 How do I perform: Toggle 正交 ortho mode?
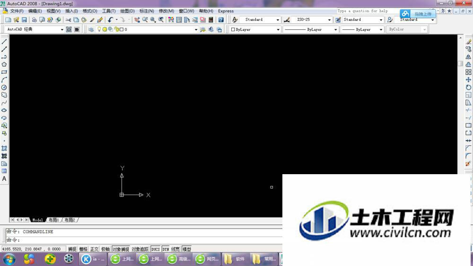pyautogui.click(x=95, y=249)
